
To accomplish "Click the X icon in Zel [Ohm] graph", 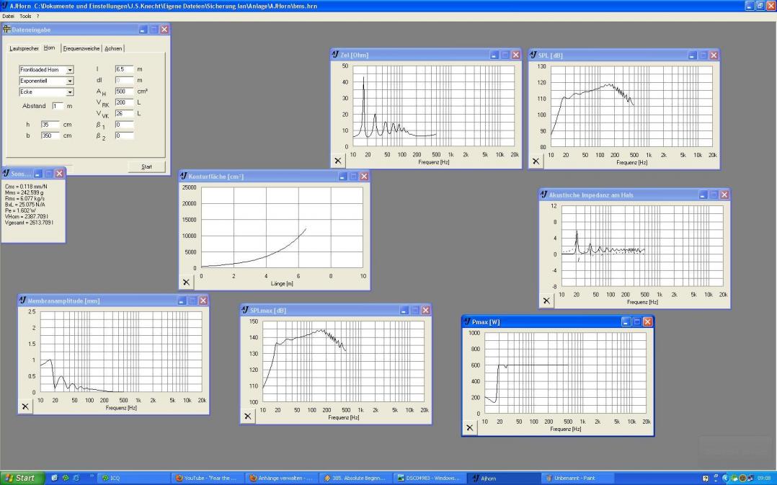I will pos(337,161).
